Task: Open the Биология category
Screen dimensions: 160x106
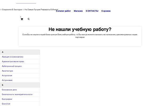Action: [6, 104]
